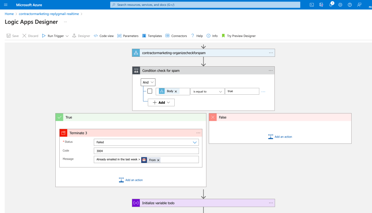Click the red Terminate 3 action icon
The width and height of the screenshot is (372, 213).
pos(63,133)
